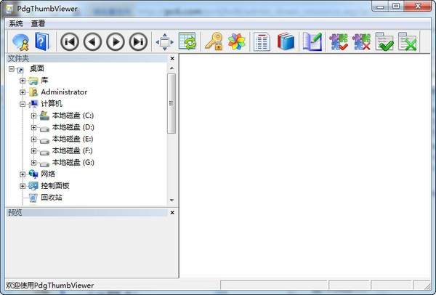Click the open book with pencil icon
Screen dimensions: 436x295
[312, 41]
